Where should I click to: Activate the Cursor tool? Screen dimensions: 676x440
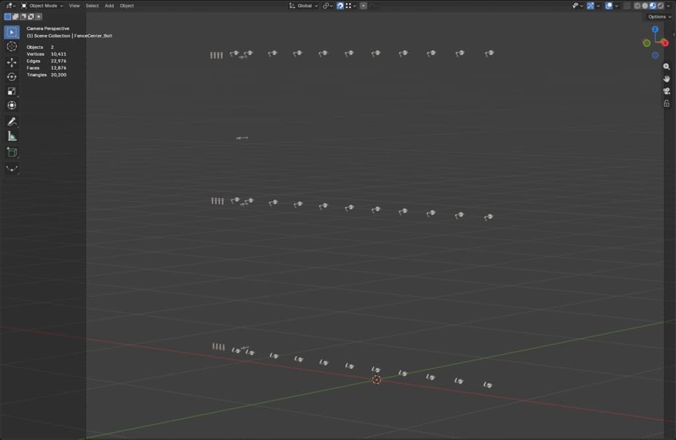pyautogui.click(x=12, y=47)
